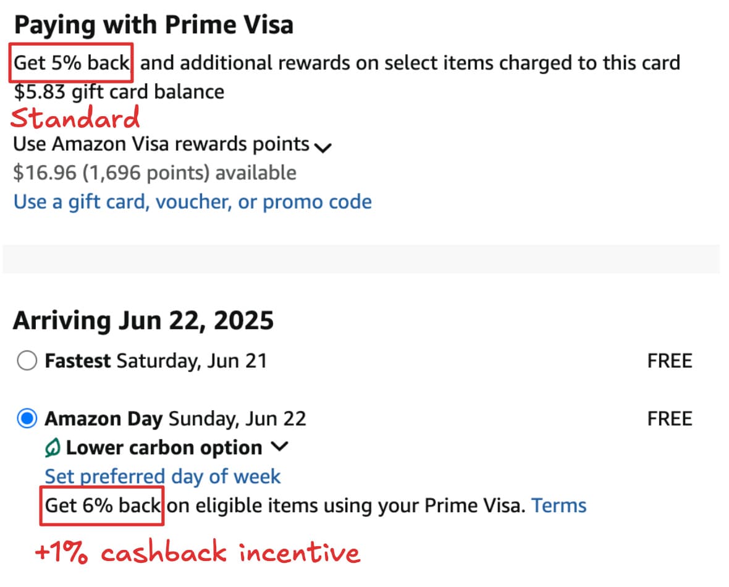This screenshot has height=587, width=729.
Task: Open Use a gift card, voucher, or promo code
Action: (193, 202)
